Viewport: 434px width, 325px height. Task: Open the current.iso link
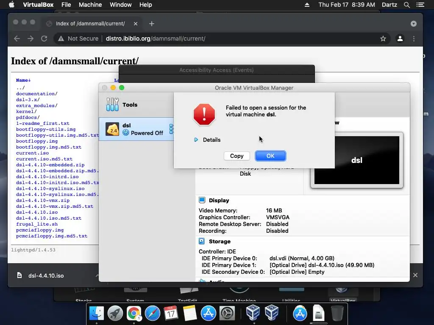32,153
